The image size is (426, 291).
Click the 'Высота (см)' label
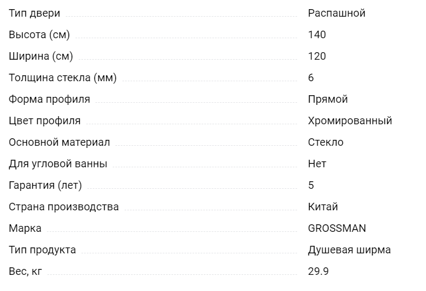point(39,34)
